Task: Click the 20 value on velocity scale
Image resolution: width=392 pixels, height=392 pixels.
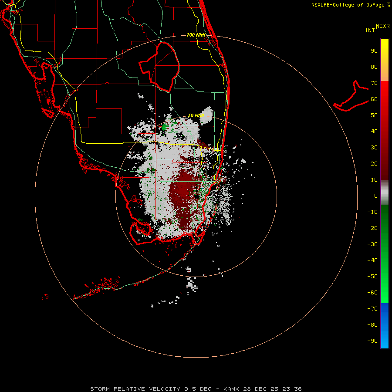Action: 374,163
